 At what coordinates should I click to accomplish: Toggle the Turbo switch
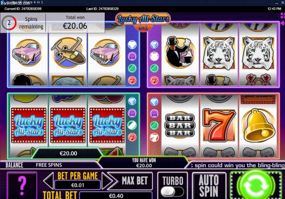(x=172, y=192)
